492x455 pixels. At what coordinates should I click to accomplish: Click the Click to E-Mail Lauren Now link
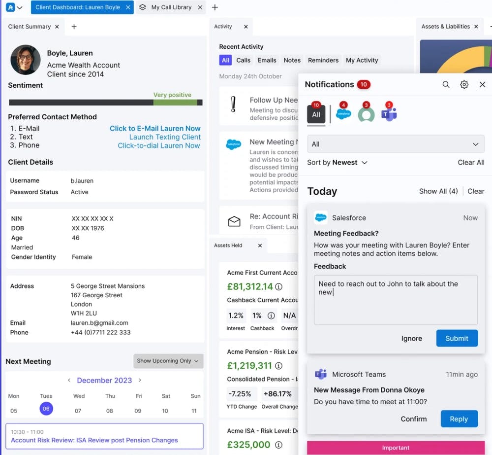tap(155, 128)
